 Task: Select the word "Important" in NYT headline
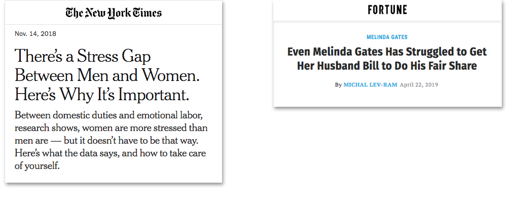coord(154,95)
